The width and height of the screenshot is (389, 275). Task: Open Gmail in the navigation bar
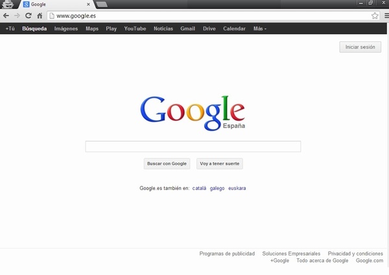coord(187,29)
